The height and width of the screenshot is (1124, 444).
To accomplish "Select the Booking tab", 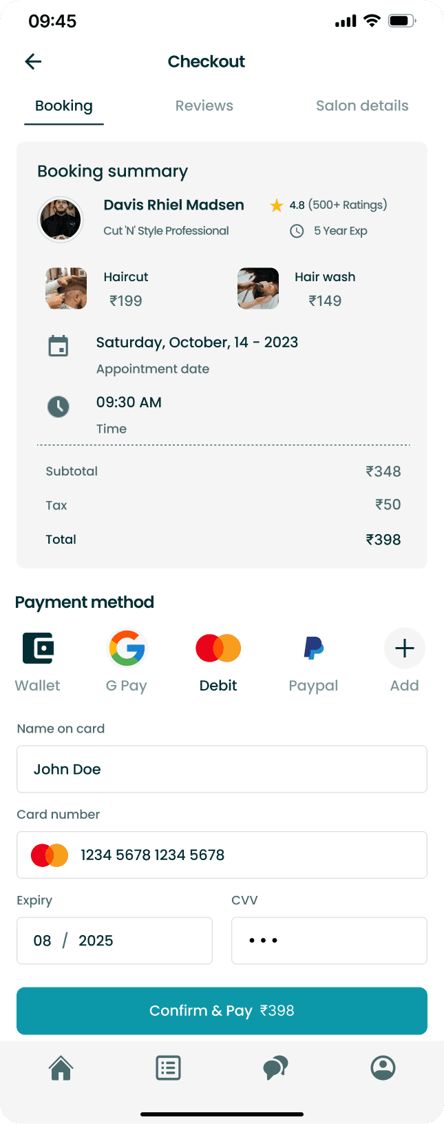I will click(x=64, y=106).
